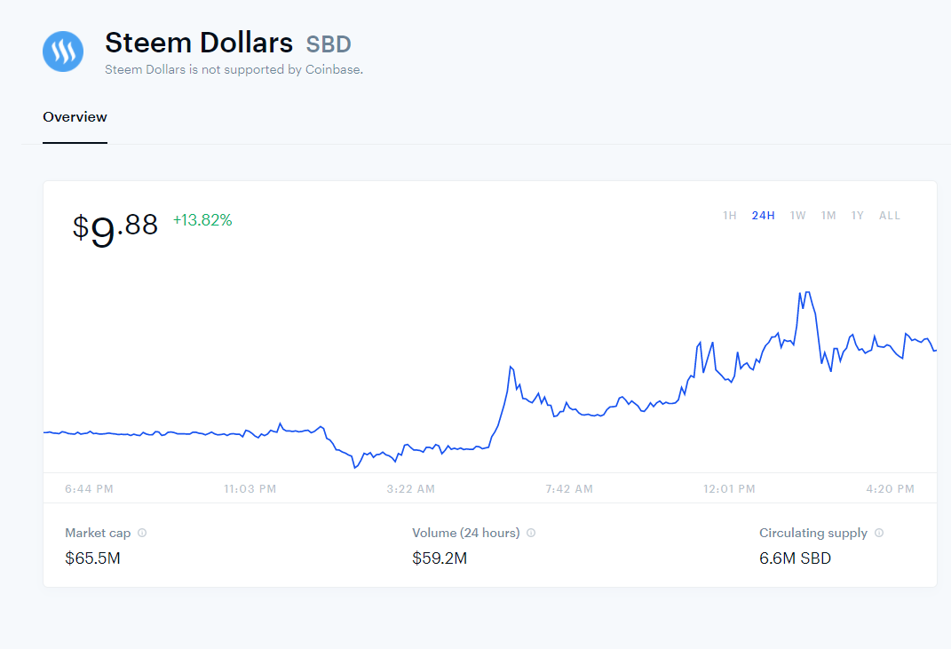Click the +13.82% price change
Screen dimensions: 951x649
[202, 220]
